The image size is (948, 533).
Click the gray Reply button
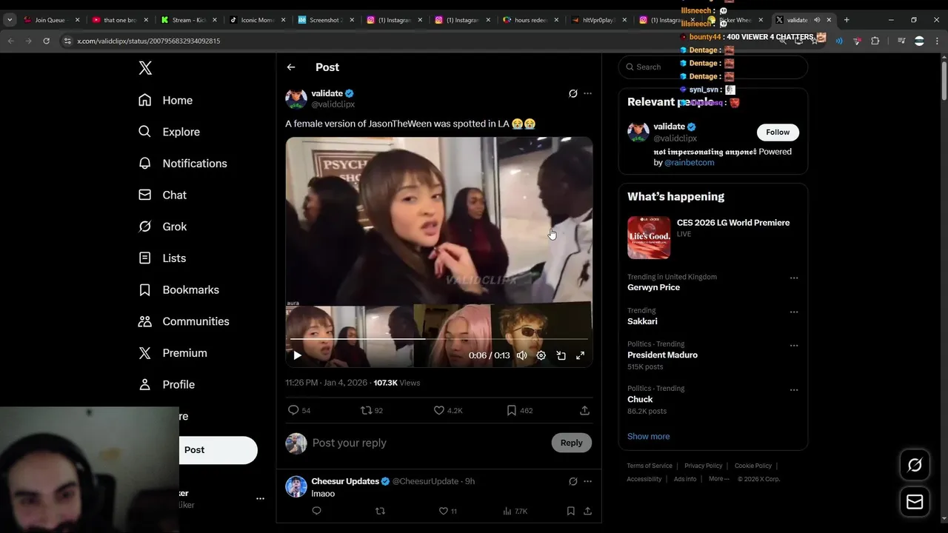click(x=571, y=443)
